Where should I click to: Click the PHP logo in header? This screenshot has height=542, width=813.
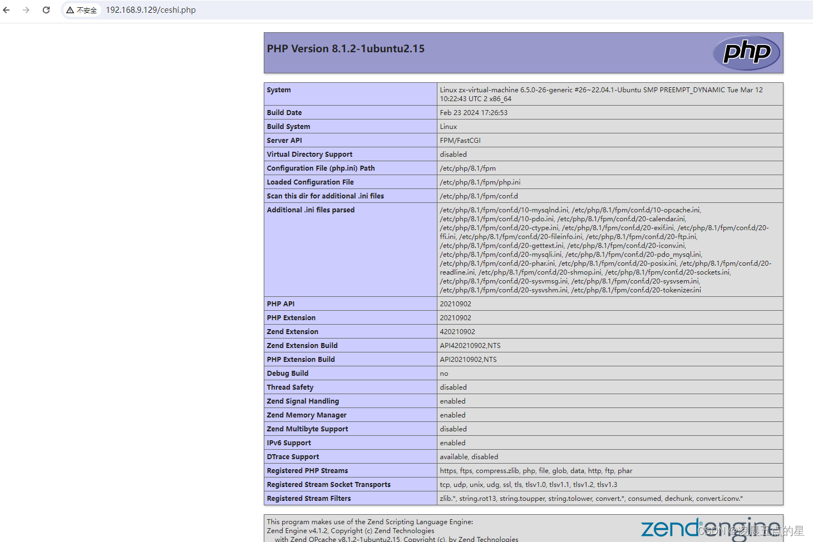coord(746,53)
